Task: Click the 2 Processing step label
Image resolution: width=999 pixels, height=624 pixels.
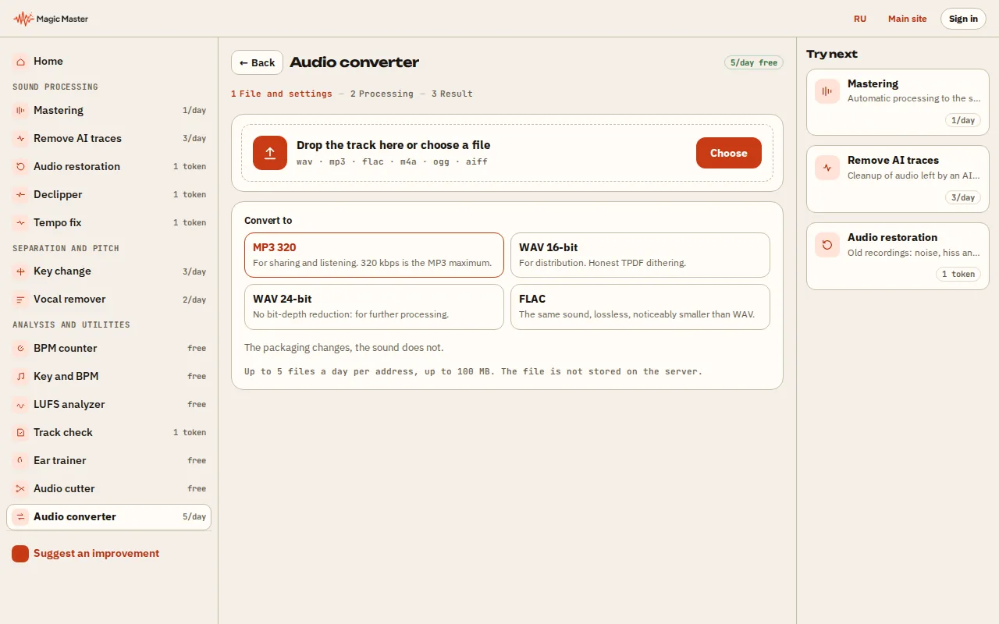Action: (x=382, y=94)
